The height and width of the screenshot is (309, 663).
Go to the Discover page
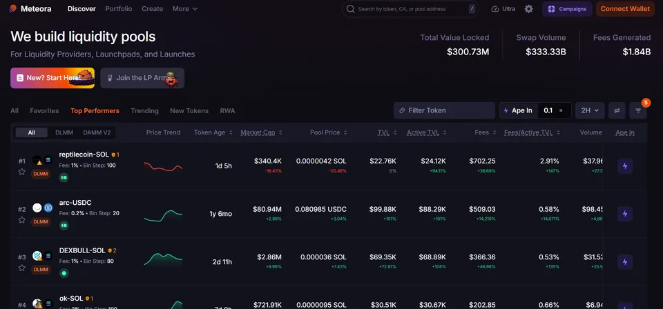tap(81, 9)
